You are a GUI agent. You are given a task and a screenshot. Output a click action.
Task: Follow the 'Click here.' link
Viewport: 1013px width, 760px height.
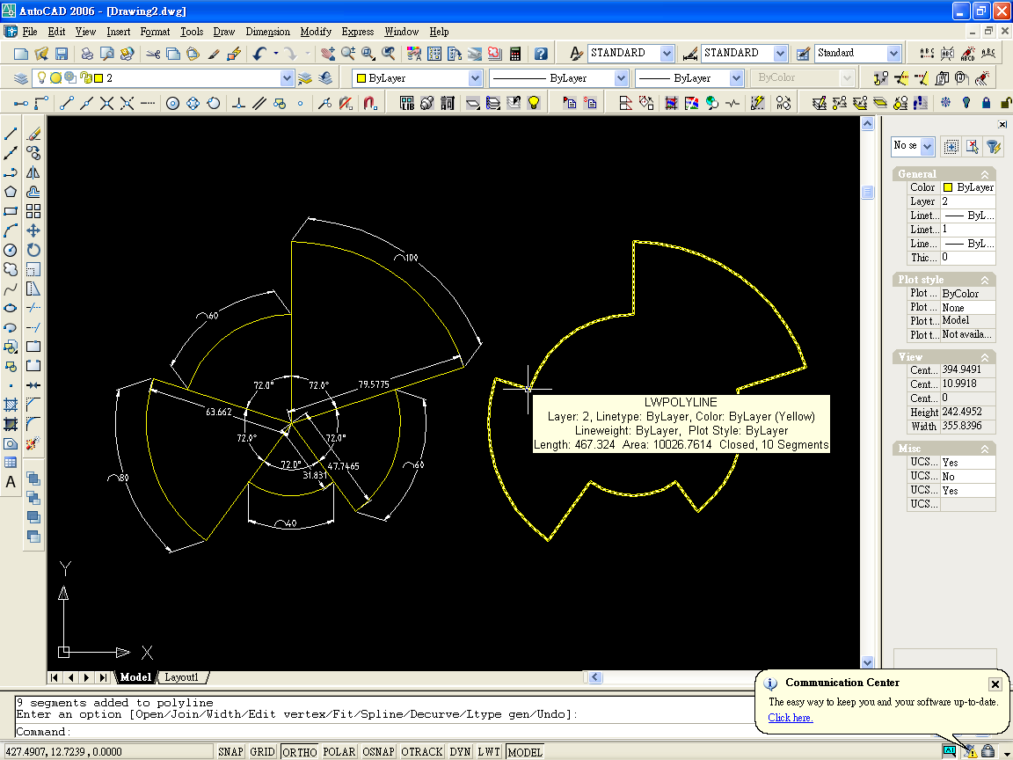click(791, 718)
